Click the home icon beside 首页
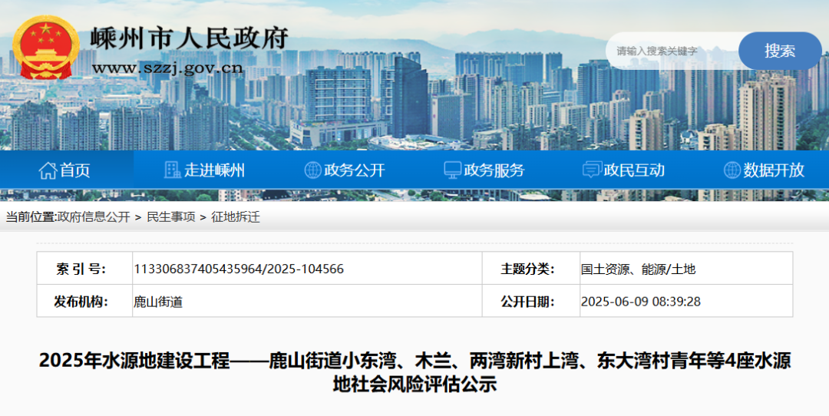The height and width of the screenshot is (416, 829). 48,170
